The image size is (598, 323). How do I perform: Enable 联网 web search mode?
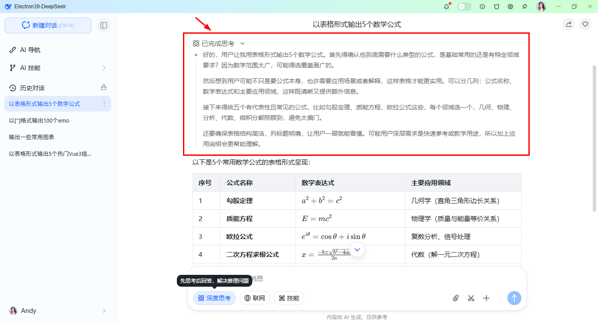[254, 298]
